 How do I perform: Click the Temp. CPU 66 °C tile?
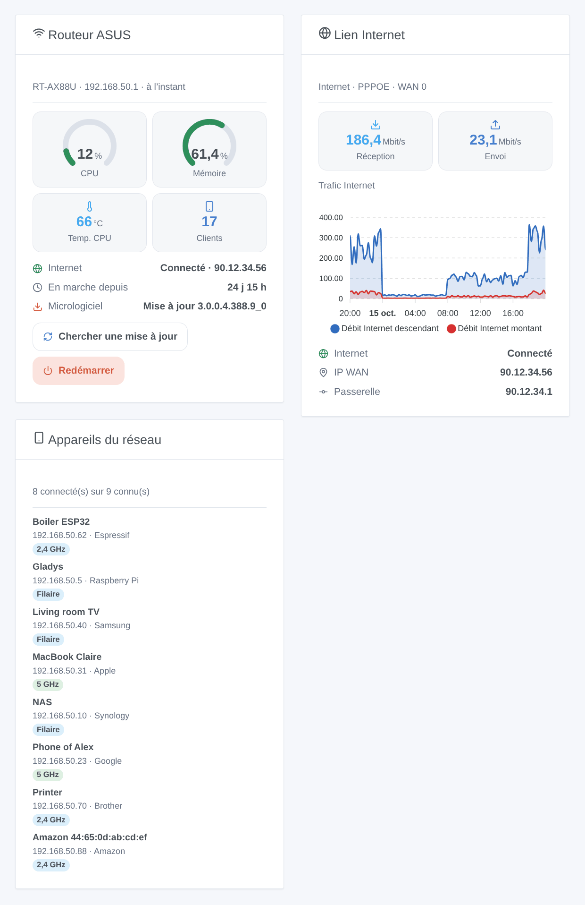(90, 222)
